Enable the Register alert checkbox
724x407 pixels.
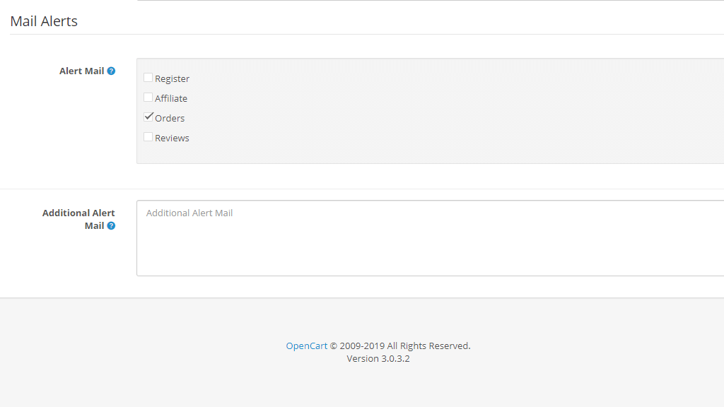[x=148, y=78]
